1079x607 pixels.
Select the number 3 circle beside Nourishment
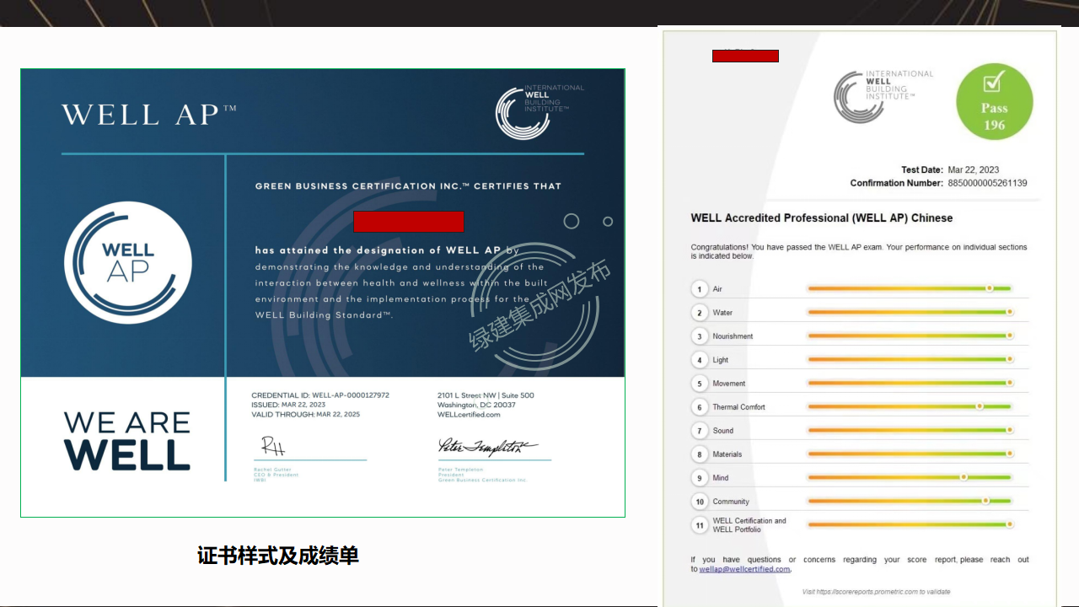[x=699, y=336]
